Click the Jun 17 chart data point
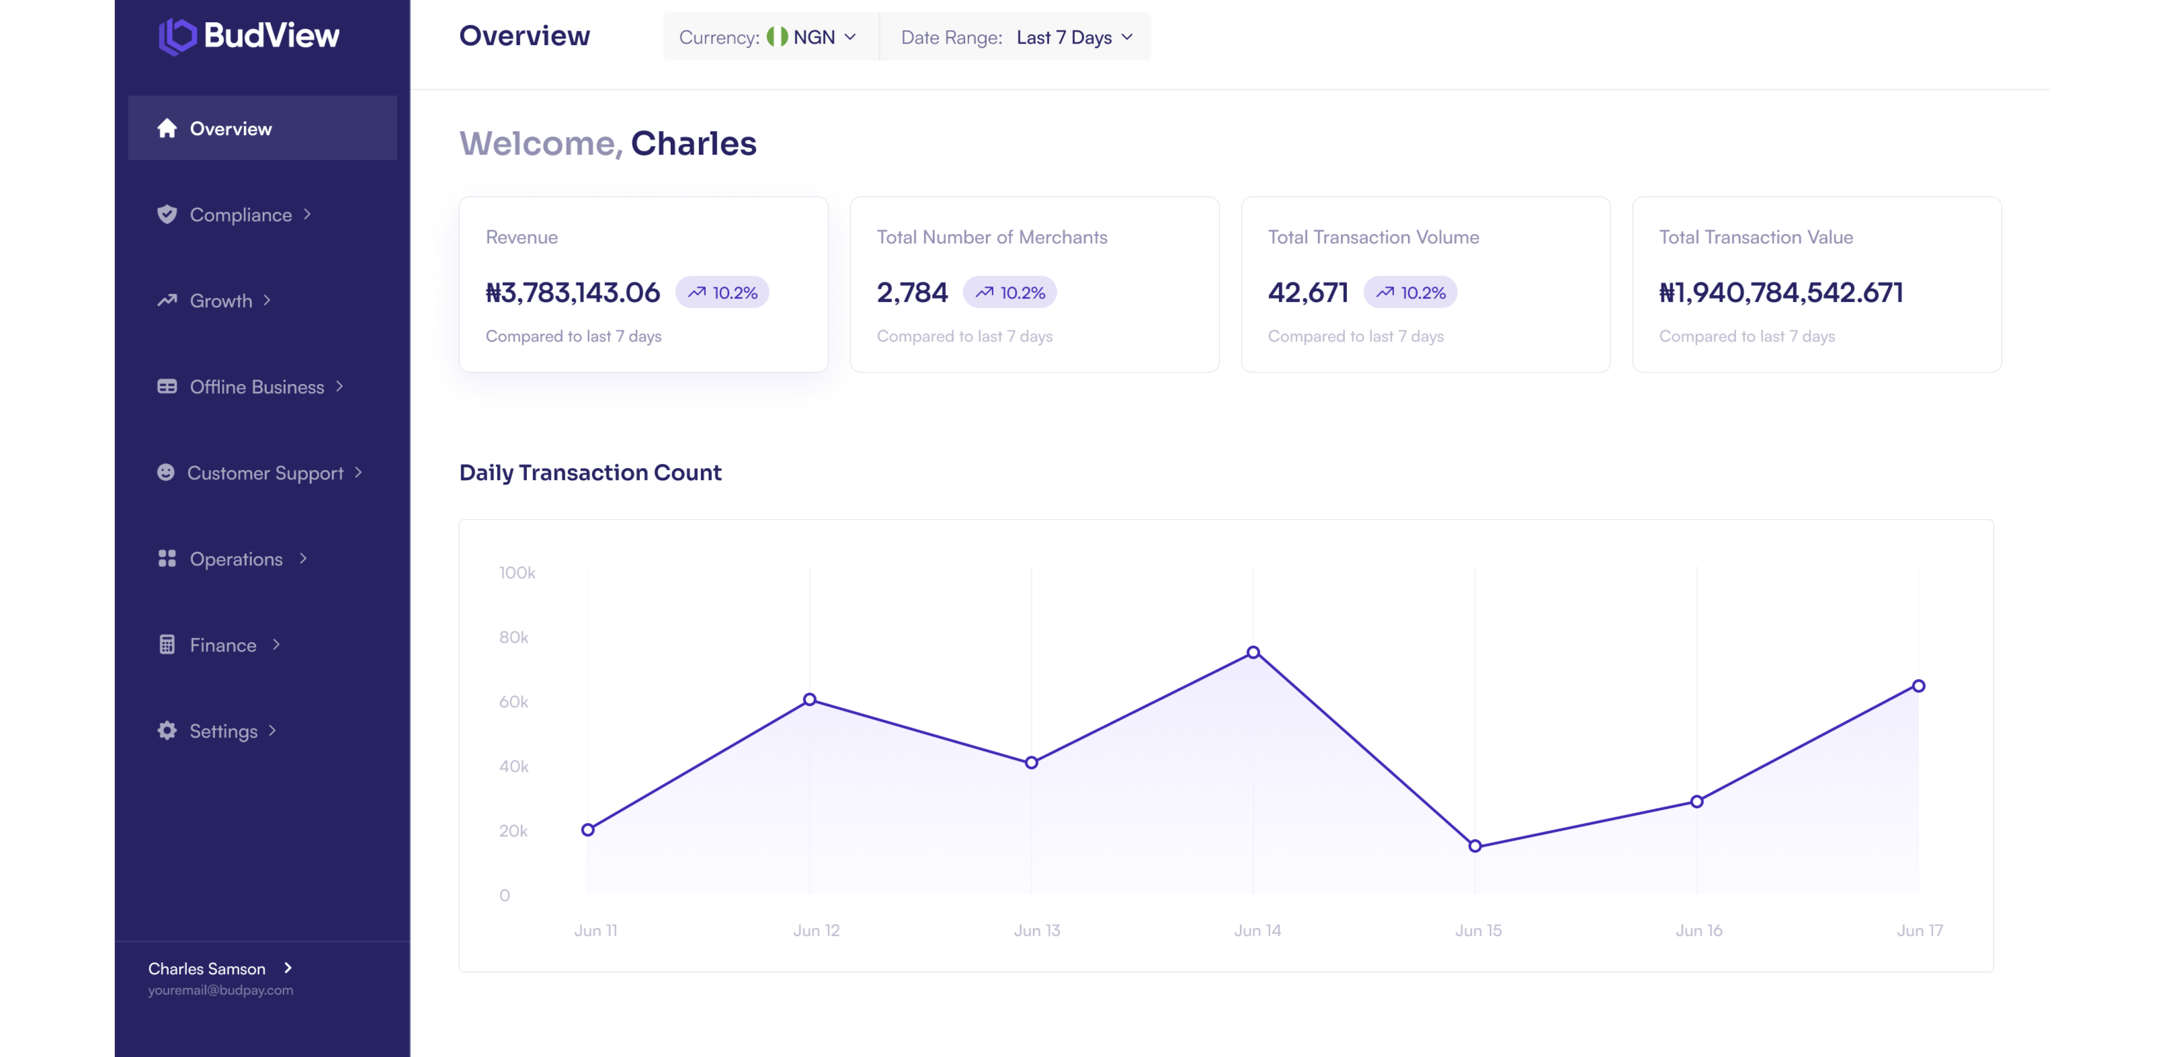The width and height of the screenshot is (2165, 1057). [x=1918, y=685]
